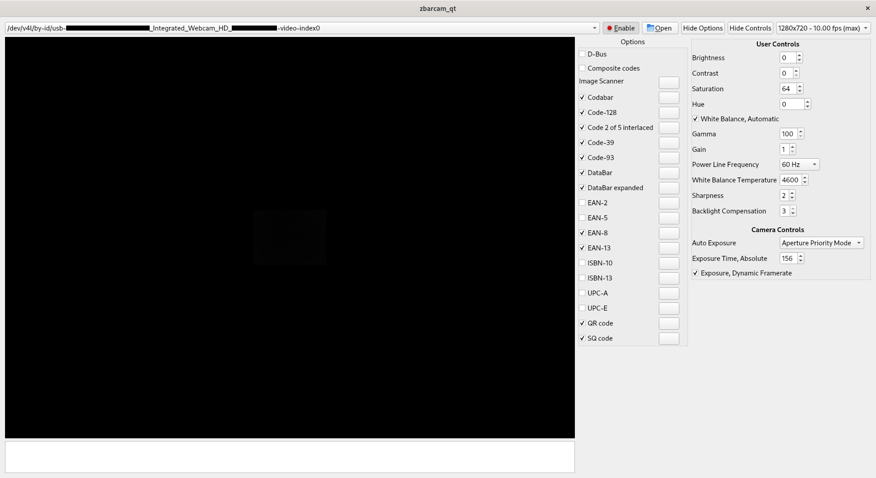Viewport: 876px width, 478px height.
Task: Increase Gamma value with the up arrow
Action: coord(800,131)
